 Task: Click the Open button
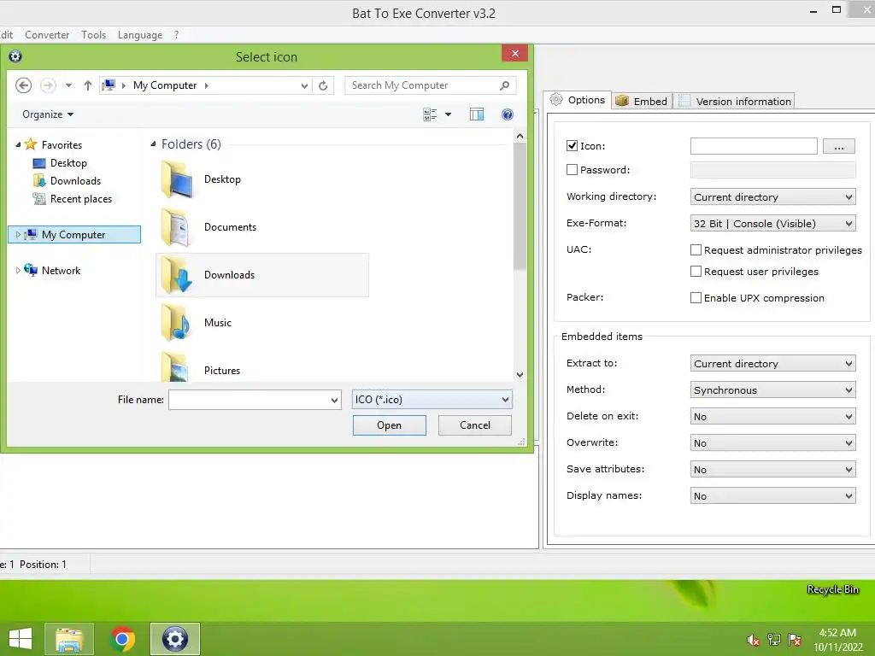click(x=390, y=425)
